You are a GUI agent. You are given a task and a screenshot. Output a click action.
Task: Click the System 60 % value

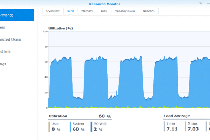pyautogui.click(x=79, y=129)
